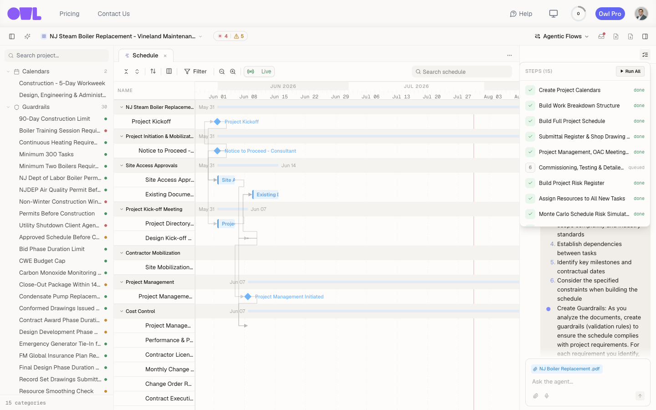Open the Filter button
Image resolution: width=656 pixels, height=410 pixels.
195,72
